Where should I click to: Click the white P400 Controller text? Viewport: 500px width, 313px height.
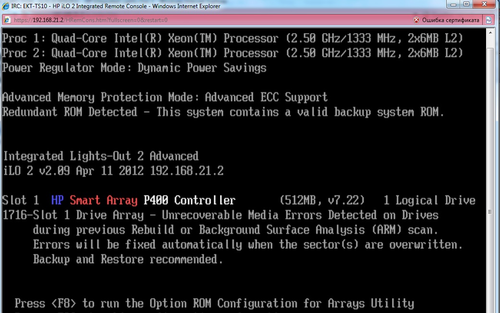189,200
